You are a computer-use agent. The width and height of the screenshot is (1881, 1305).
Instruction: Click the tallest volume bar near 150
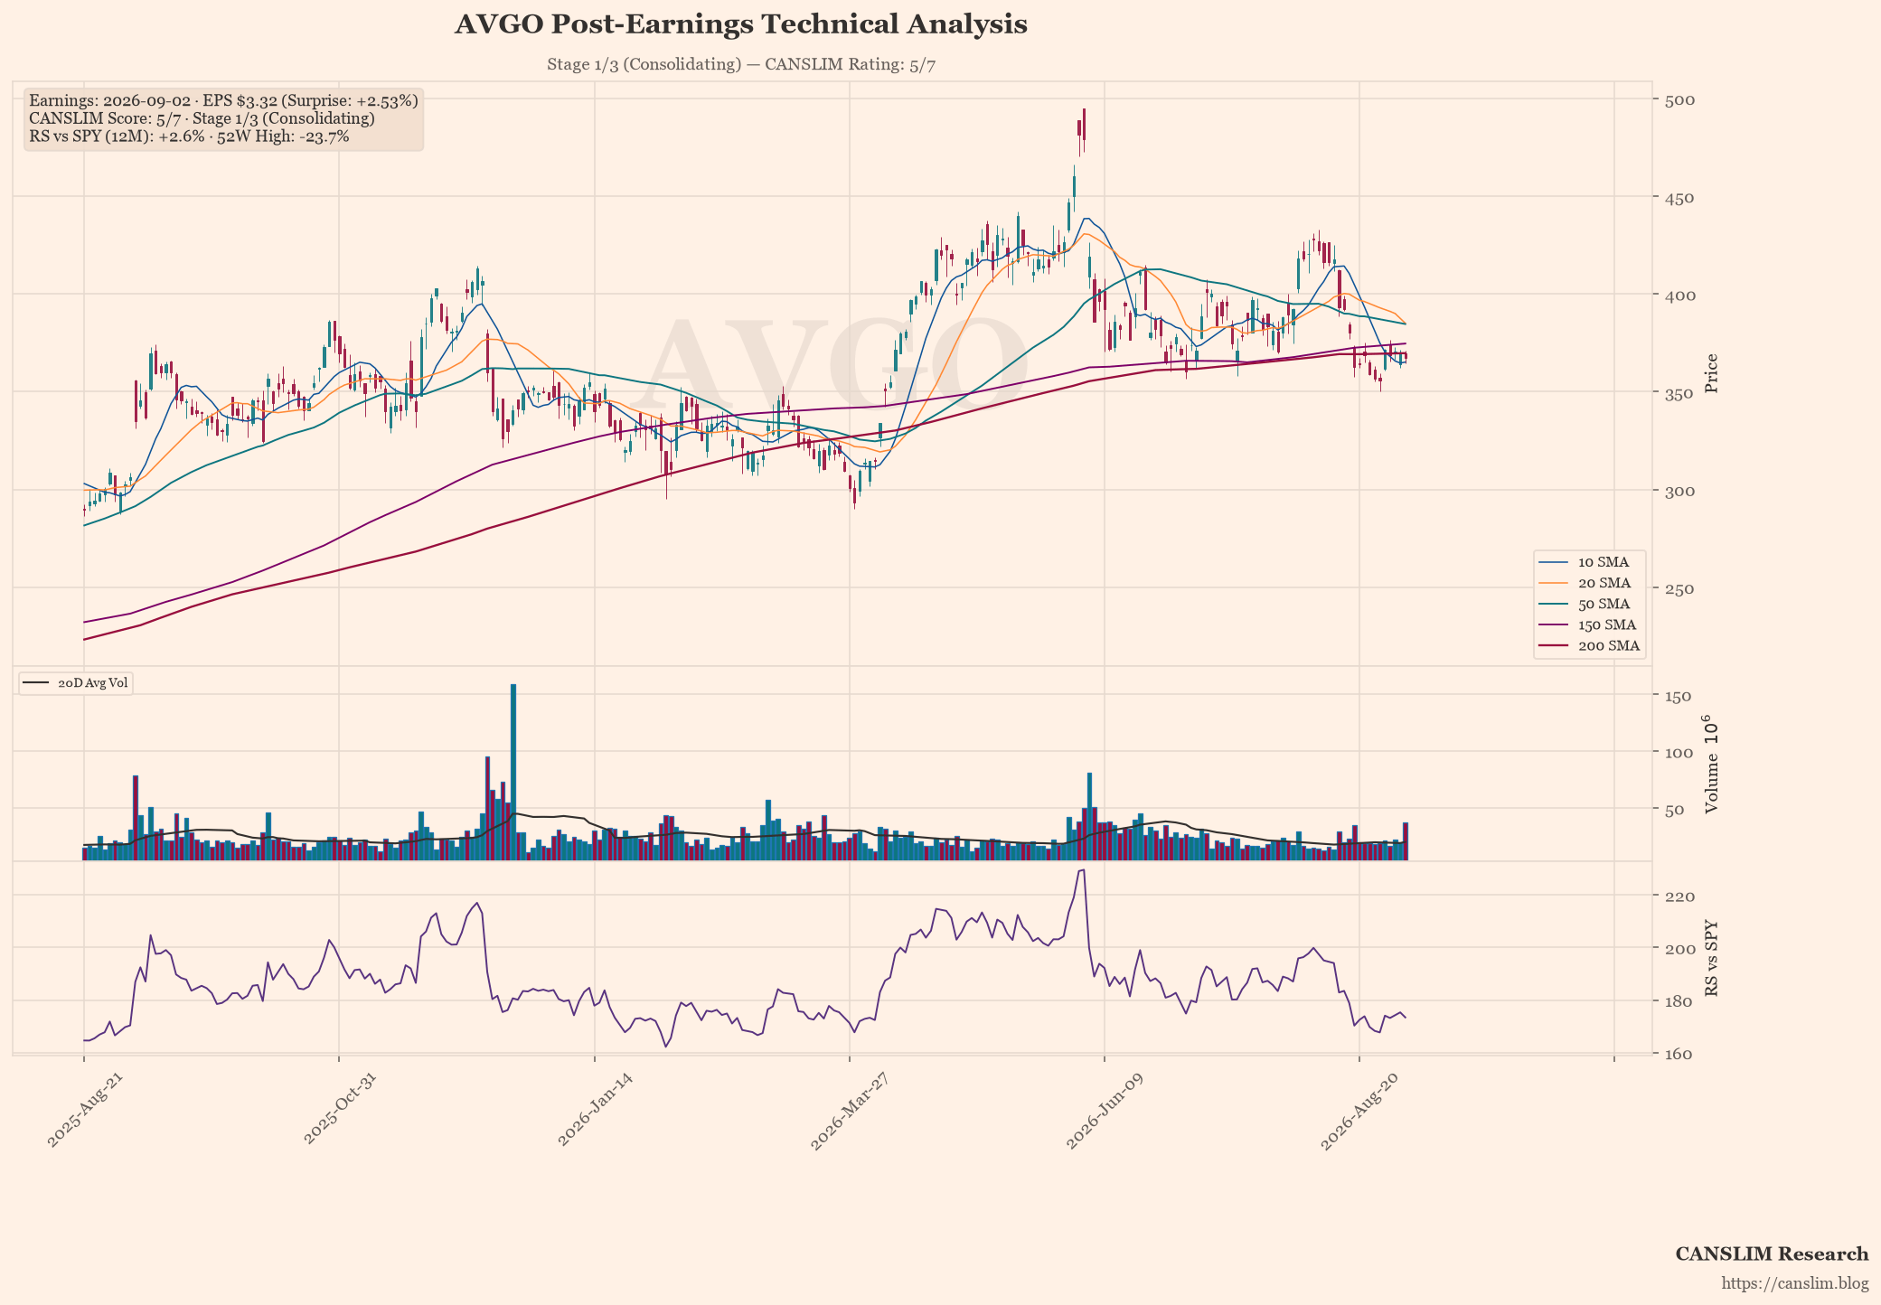pos(513,772)
